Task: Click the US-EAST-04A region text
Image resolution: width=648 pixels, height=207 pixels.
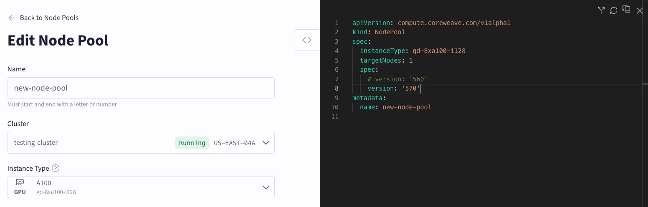Action: tap(235, 143)
